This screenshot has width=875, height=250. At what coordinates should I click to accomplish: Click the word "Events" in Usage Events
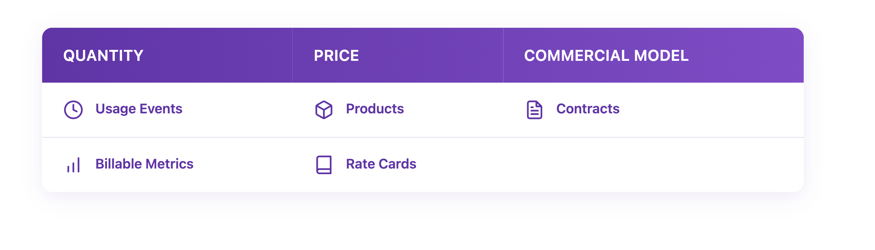(161, 109)
